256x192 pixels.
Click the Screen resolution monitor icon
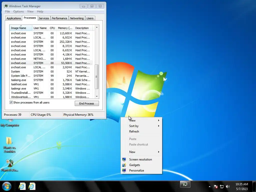click(x=124, y=159)
